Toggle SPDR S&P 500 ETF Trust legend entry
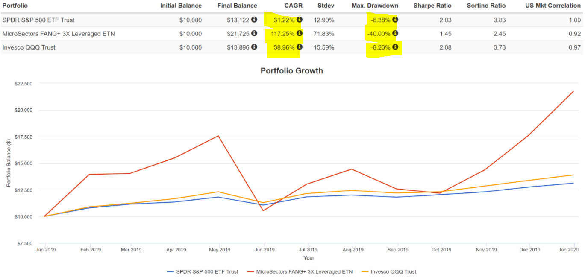The image size is (585, 277). (202, 271)
